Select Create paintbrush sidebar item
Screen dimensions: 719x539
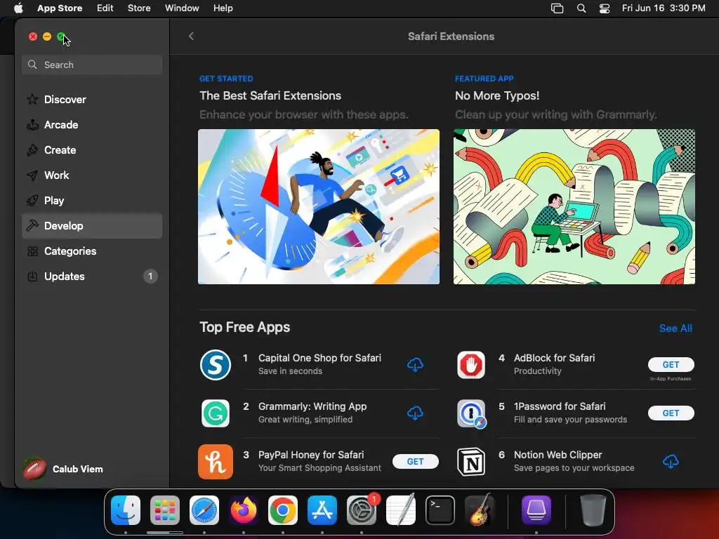(x=92, y=150)
